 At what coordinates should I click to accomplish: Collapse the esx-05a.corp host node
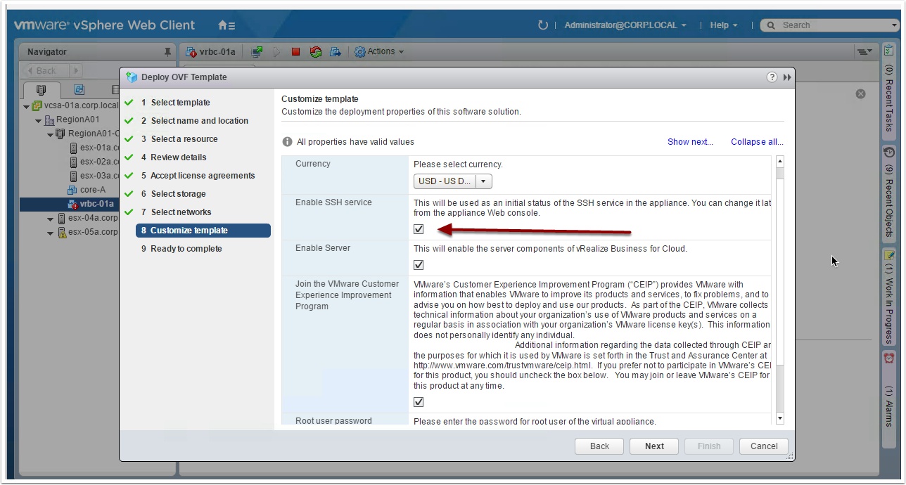coord(50,233)
